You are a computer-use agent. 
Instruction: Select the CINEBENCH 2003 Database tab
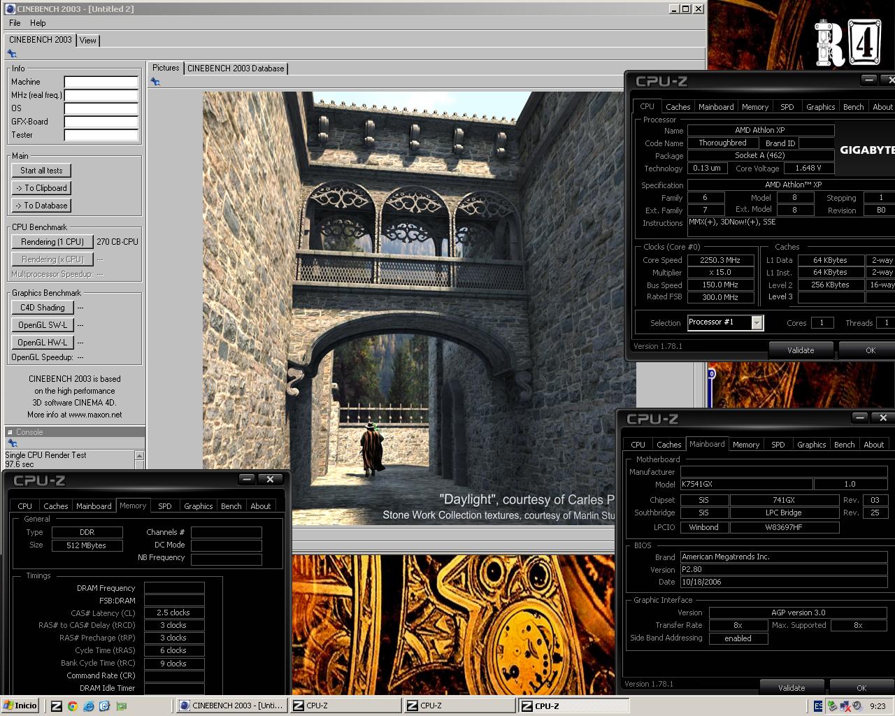tap(236, 69)
